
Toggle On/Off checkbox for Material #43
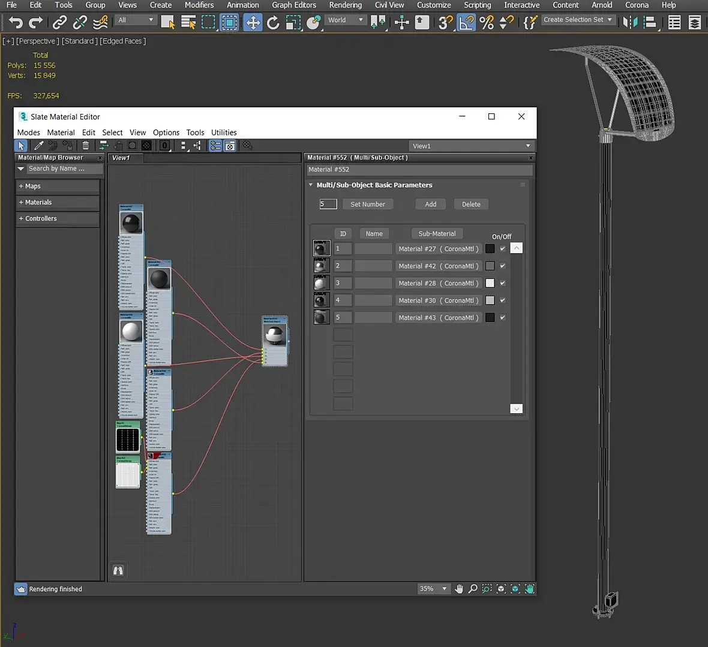[x=503, y=318]
